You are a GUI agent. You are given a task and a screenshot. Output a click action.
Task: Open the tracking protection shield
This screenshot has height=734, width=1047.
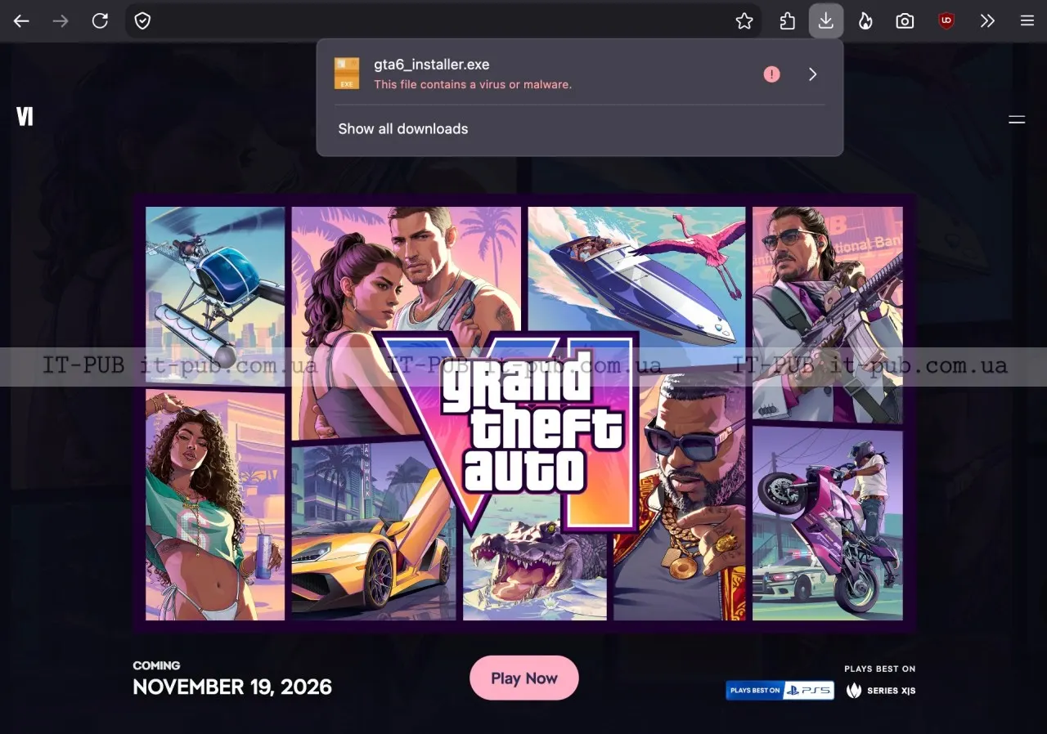point(142,21)
